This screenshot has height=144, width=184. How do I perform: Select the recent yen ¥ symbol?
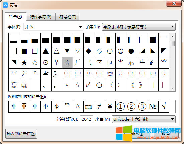(x=110, y=106)
